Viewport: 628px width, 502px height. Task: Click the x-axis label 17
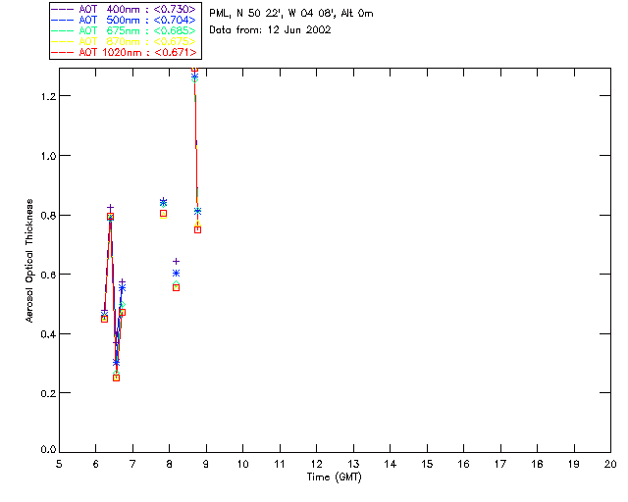pos(500,464)
